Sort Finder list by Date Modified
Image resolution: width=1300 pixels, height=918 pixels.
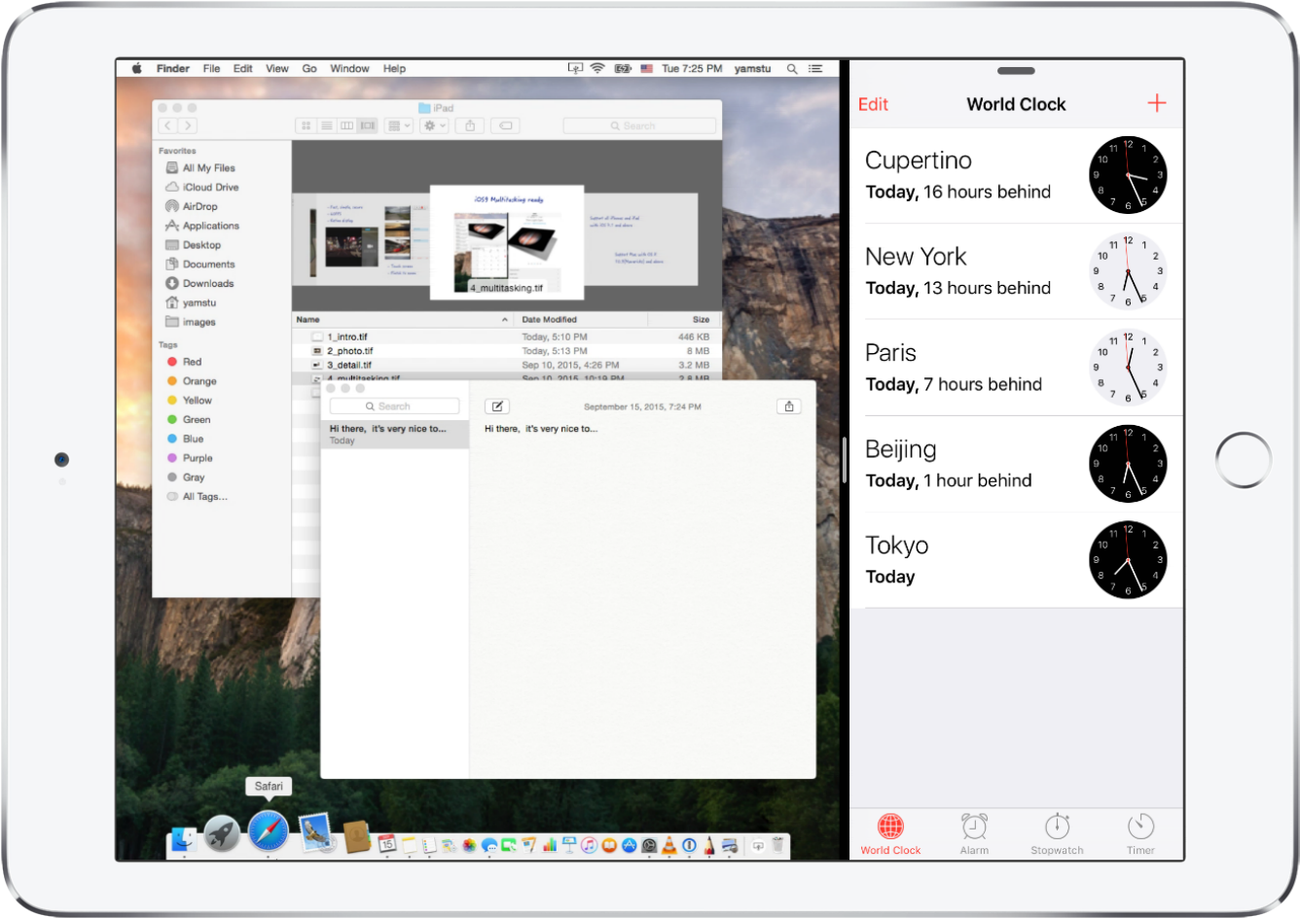[581, 319]
